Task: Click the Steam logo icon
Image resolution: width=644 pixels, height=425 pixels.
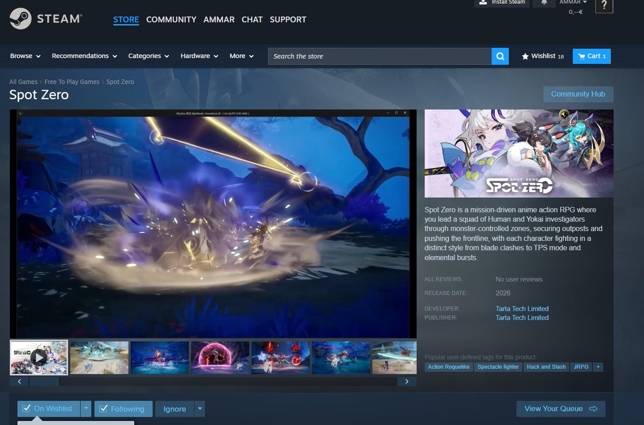Action: point(19,19)
